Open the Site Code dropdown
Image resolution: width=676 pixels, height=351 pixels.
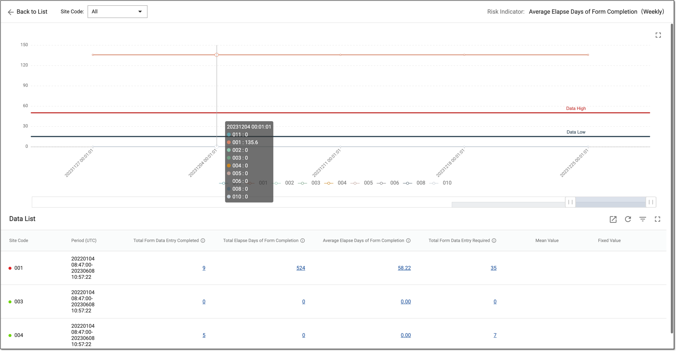click(117, 12)
